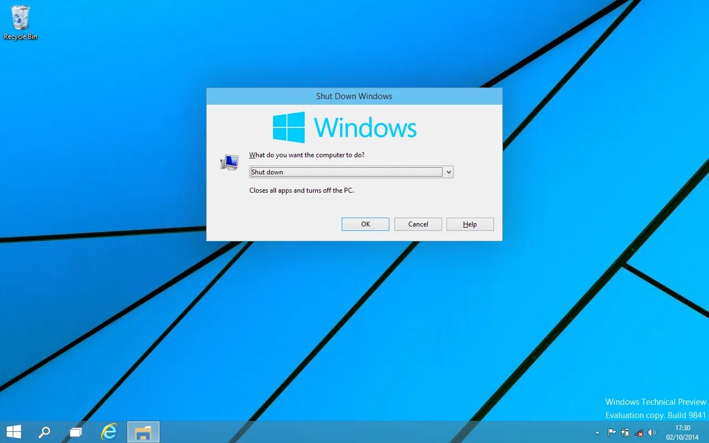Launch Internet Explorer from taskbar
This screenshot has height=443, width=709.
tap(109, 432)
